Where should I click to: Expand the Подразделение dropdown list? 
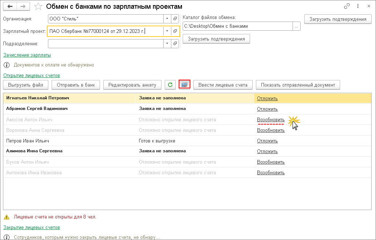point(167,43)
